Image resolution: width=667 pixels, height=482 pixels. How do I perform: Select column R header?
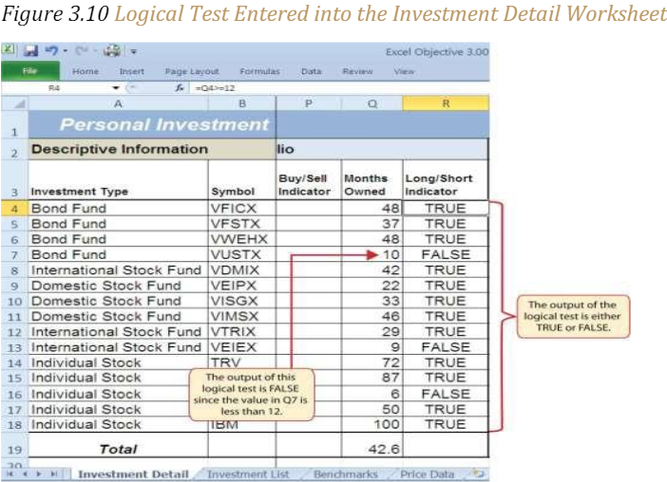(446, 103)
